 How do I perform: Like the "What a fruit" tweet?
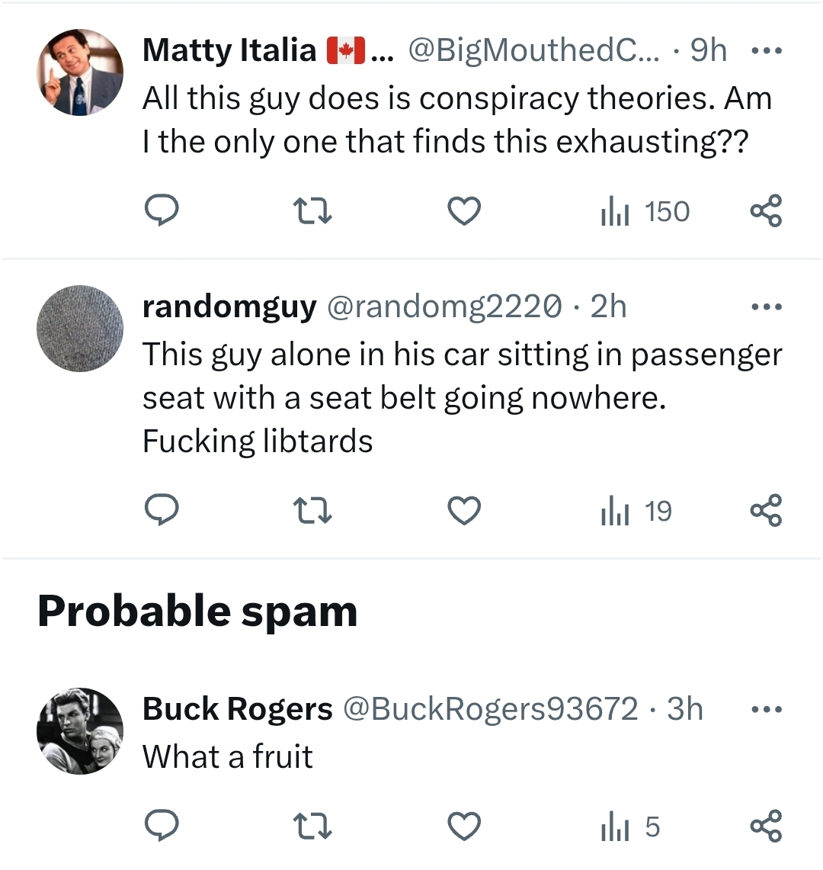point(463,827)
